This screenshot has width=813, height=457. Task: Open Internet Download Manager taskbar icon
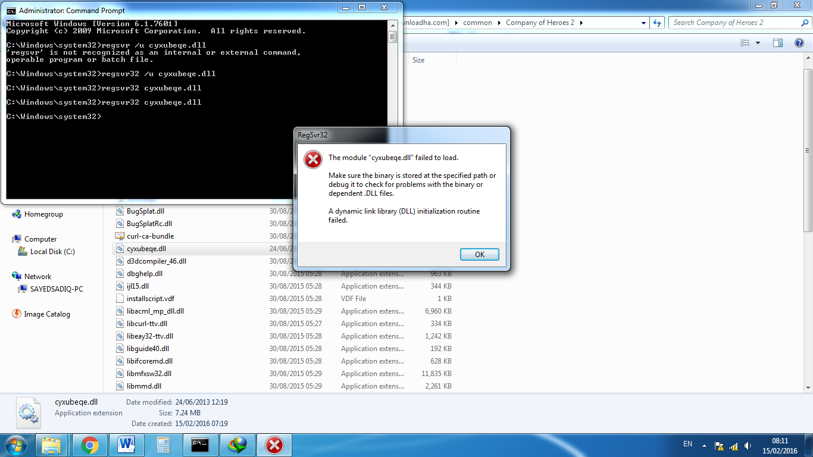click(237, 445)
